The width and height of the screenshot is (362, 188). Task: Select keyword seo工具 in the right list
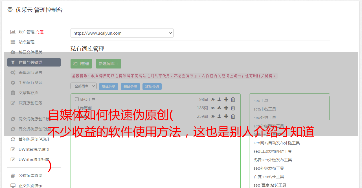coord(261,101)
